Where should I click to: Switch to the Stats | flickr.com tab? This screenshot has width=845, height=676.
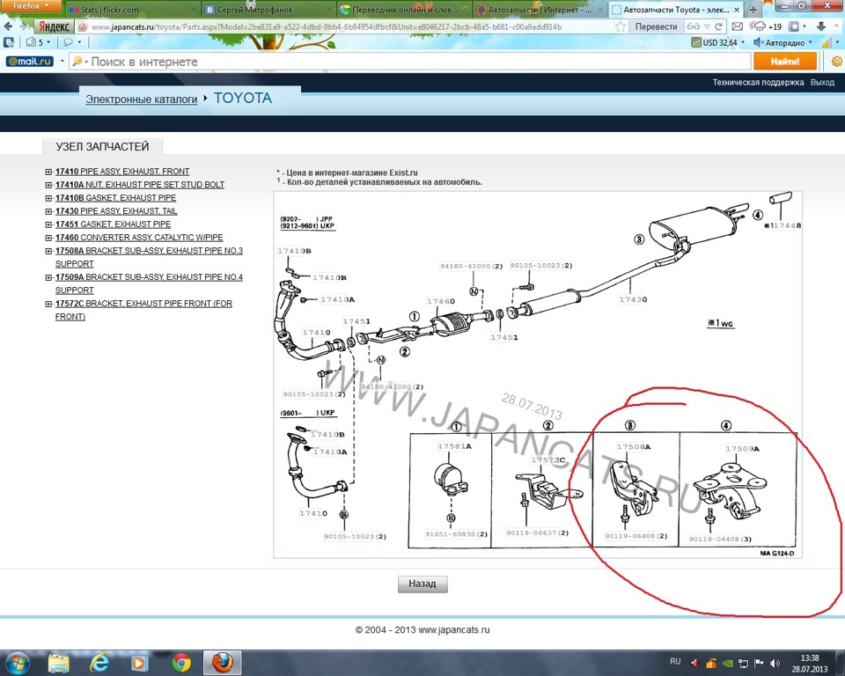pyautogui.click(x=132, y=10)
